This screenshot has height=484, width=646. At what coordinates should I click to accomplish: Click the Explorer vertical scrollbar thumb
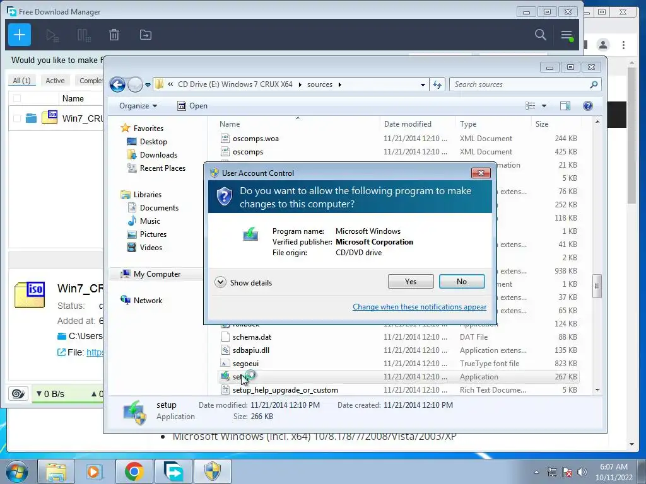tap(597, 286)
